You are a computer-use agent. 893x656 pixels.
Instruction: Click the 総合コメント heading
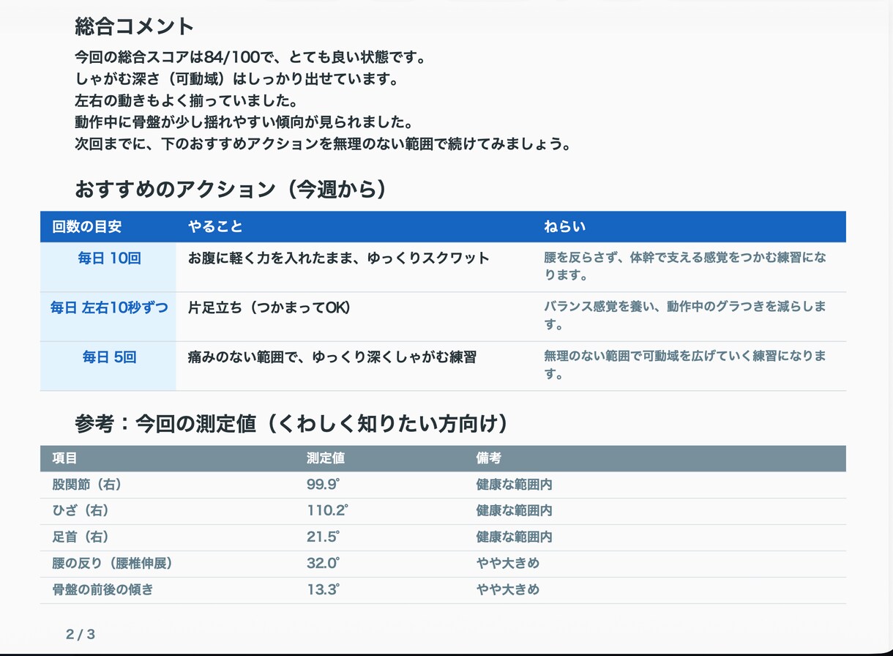pos(135,27)
